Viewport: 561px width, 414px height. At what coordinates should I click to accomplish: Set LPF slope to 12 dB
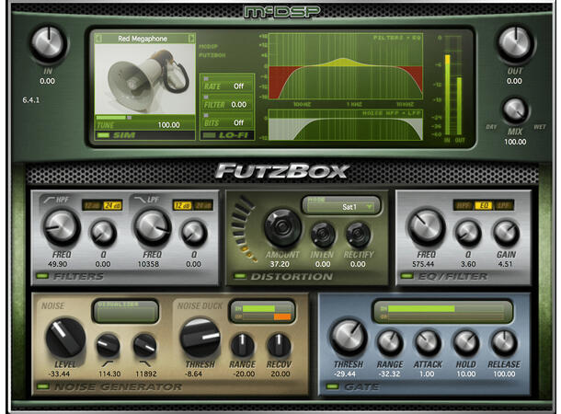(x=182, y=205)
